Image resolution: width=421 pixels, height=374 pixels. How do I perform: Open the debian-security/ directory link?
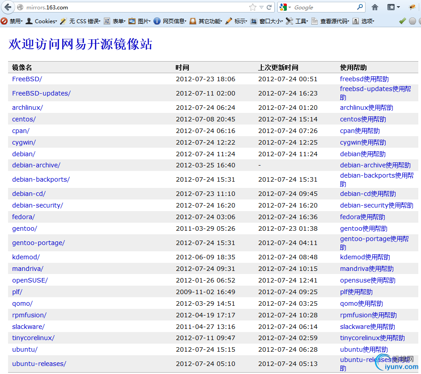coord(38,205)
